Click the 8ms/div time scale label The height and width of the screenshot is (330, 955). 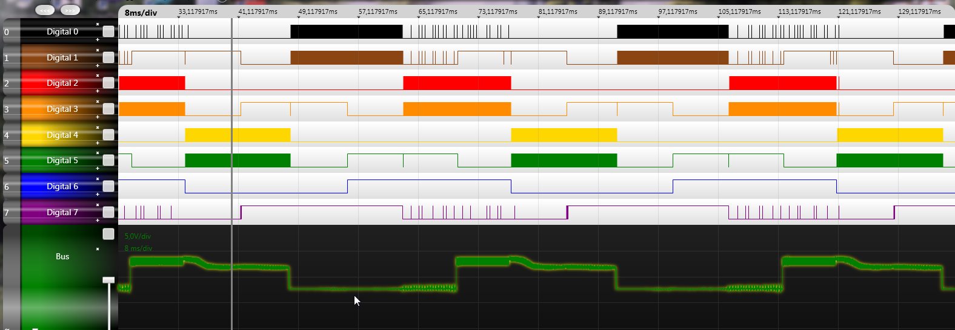(141, 13)
